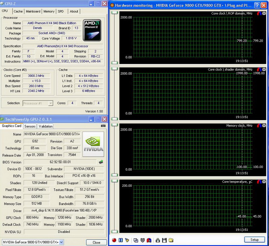Click the magnet icon on Core temperature graph
The width and height of the screenshot is (269, 246).
259,182
